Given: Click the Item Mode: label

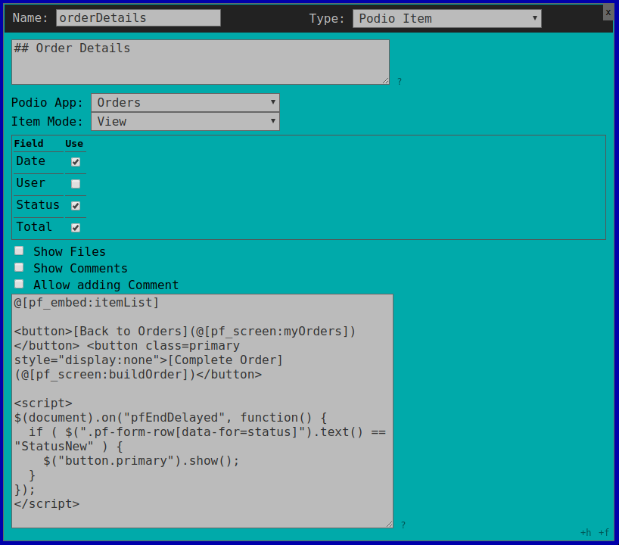Looking at the screenshot, I should coord(47,122).
